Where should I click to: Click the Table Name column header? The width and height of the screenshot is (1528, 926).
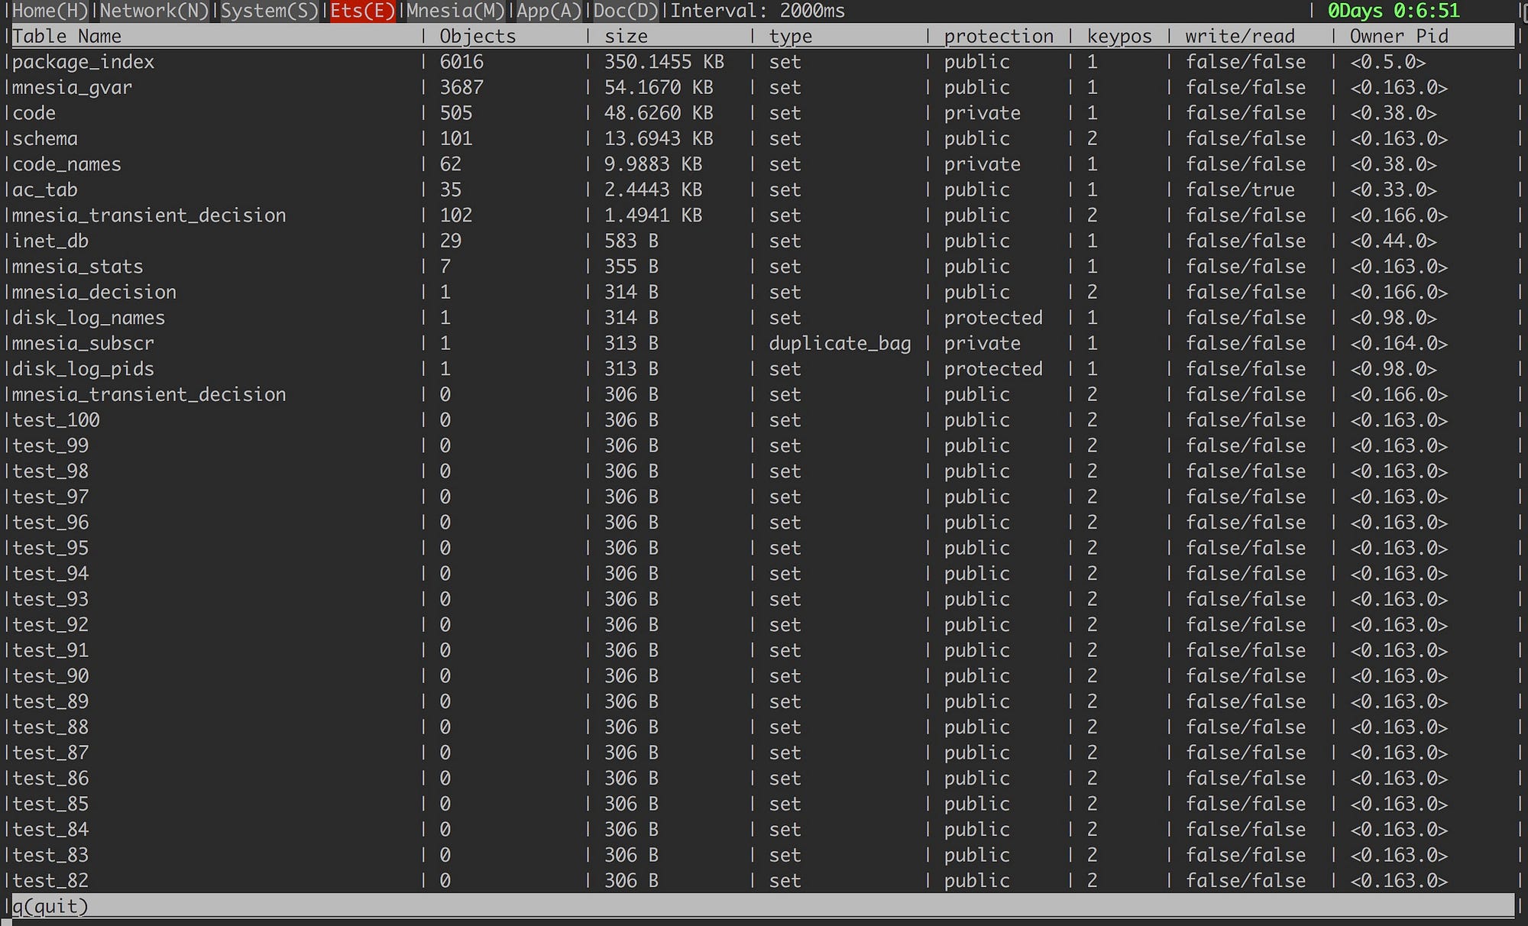tap(67, 37)
